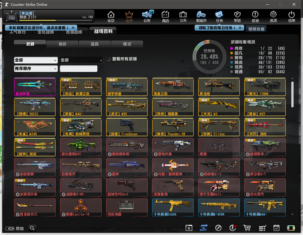303x235 pixels.
Task: Open the 选项 settings gear
Action: pos(273,17)
